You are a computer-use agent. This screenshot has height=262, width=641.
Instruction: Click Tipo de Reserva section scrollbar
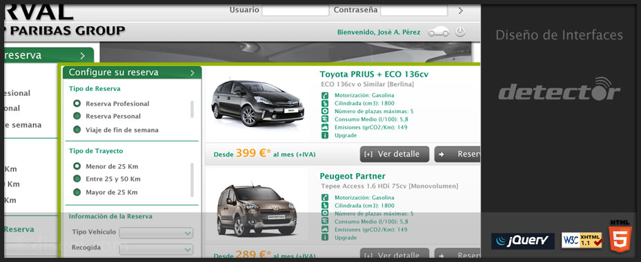point(192,109)
